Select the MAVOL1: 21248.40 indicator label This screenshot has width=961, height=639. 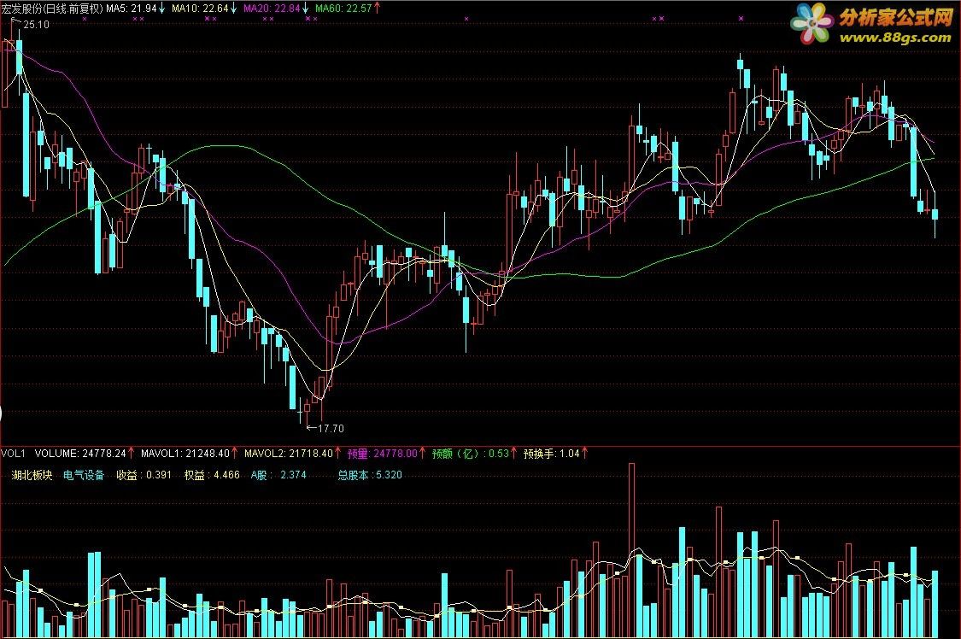pyautogui.click(x=185, y=454)
